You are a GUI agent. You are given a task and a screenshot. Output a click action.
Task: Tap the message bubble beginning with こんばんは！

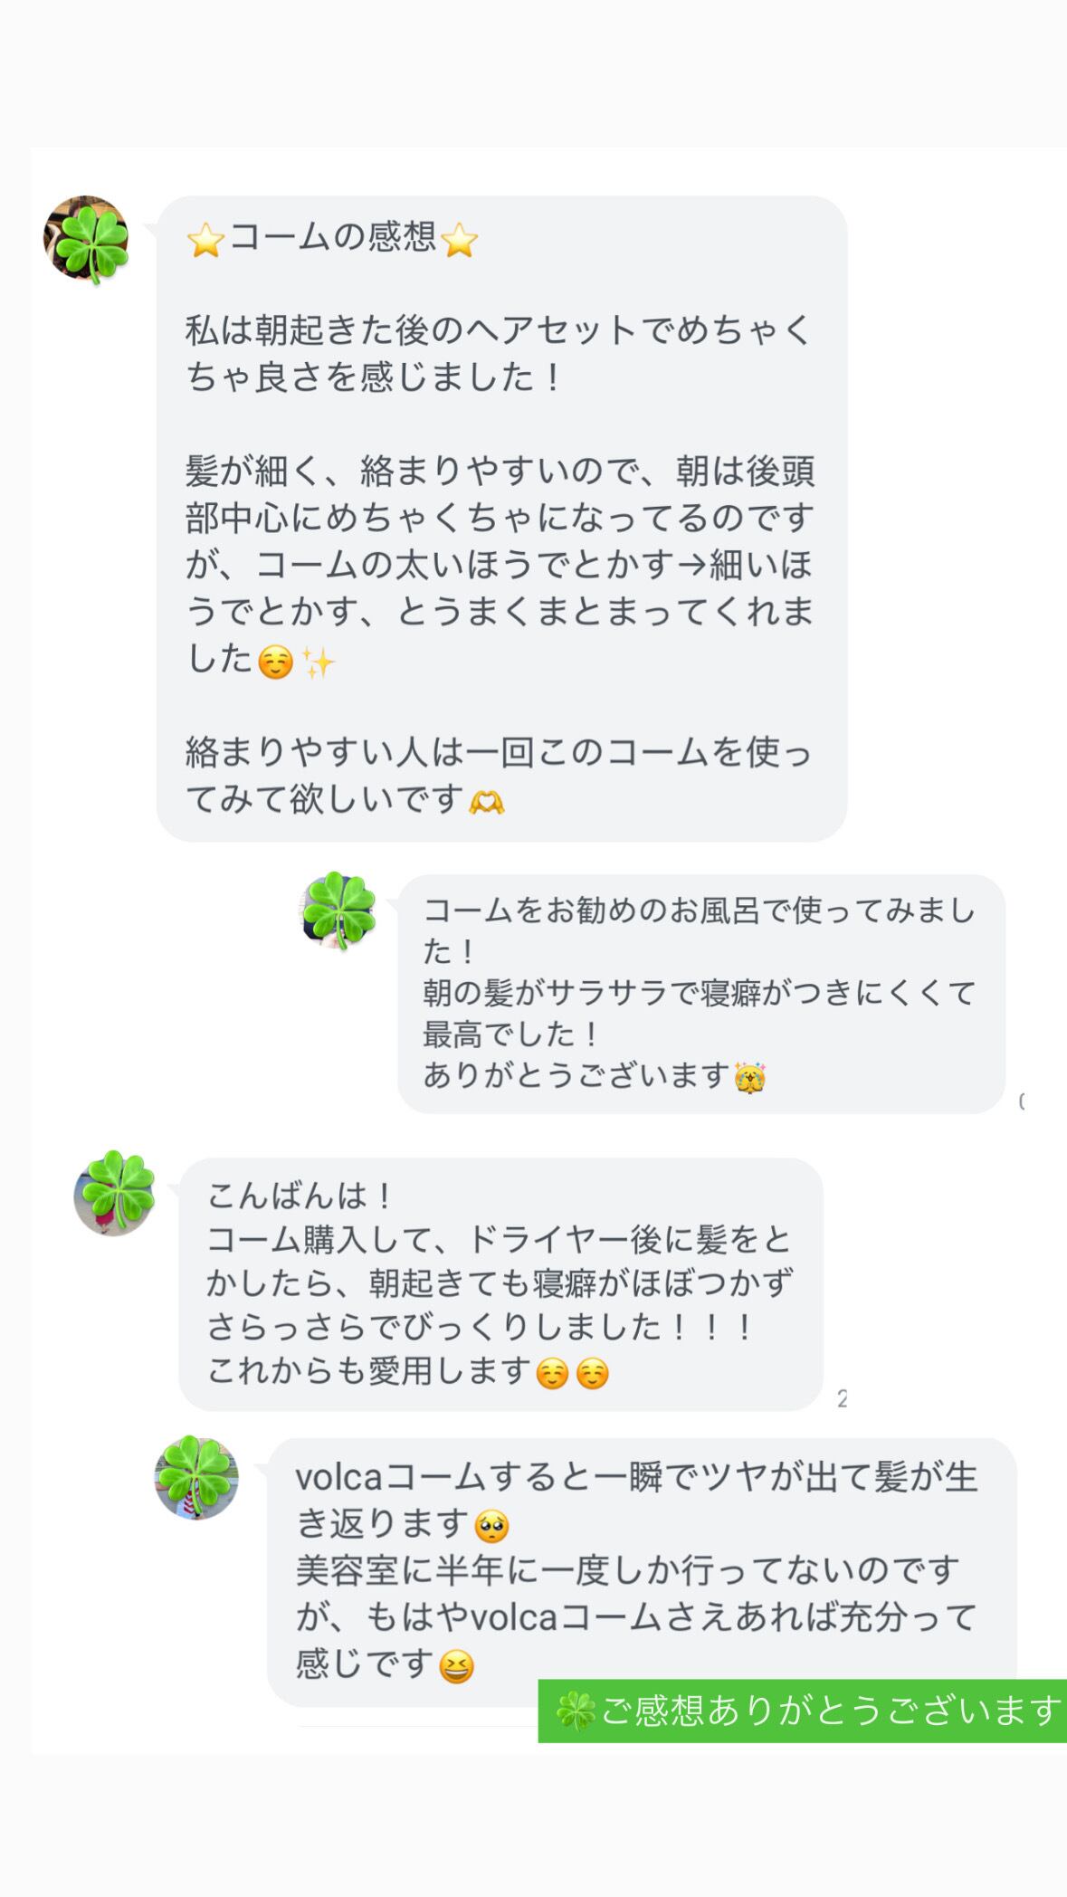(x=500, y=1283)
